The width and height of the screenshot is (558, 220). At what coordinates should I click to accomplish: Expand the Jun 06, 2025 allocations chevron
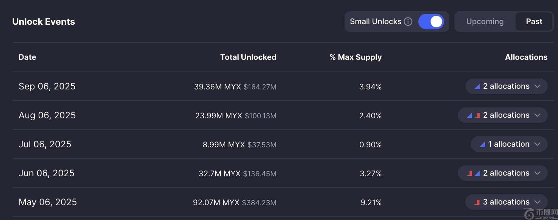coord(537,173)
